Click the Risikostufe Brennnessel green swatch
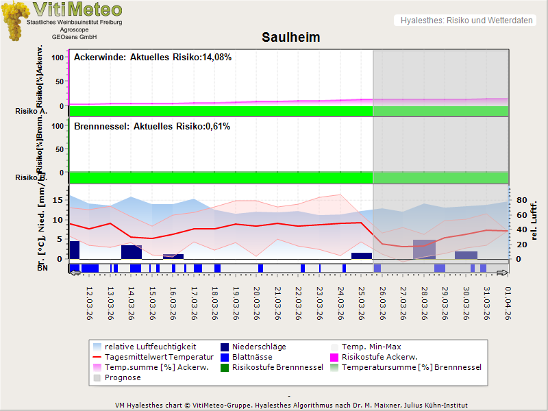 coord(224,367)
